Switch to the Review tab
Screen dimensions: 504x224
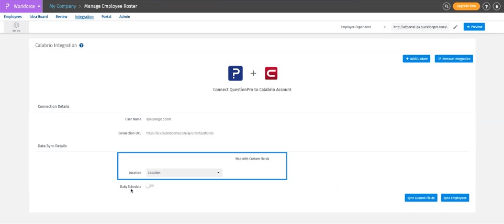[x=61, y=17]
